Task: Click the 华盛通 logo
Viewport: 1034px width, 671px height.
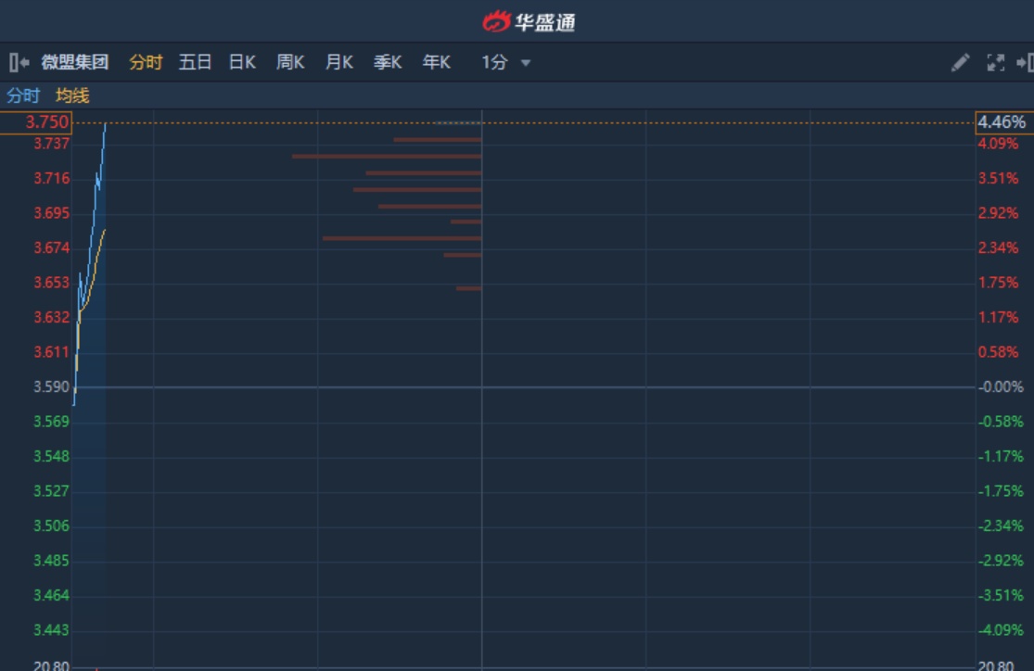Action: 529,21
